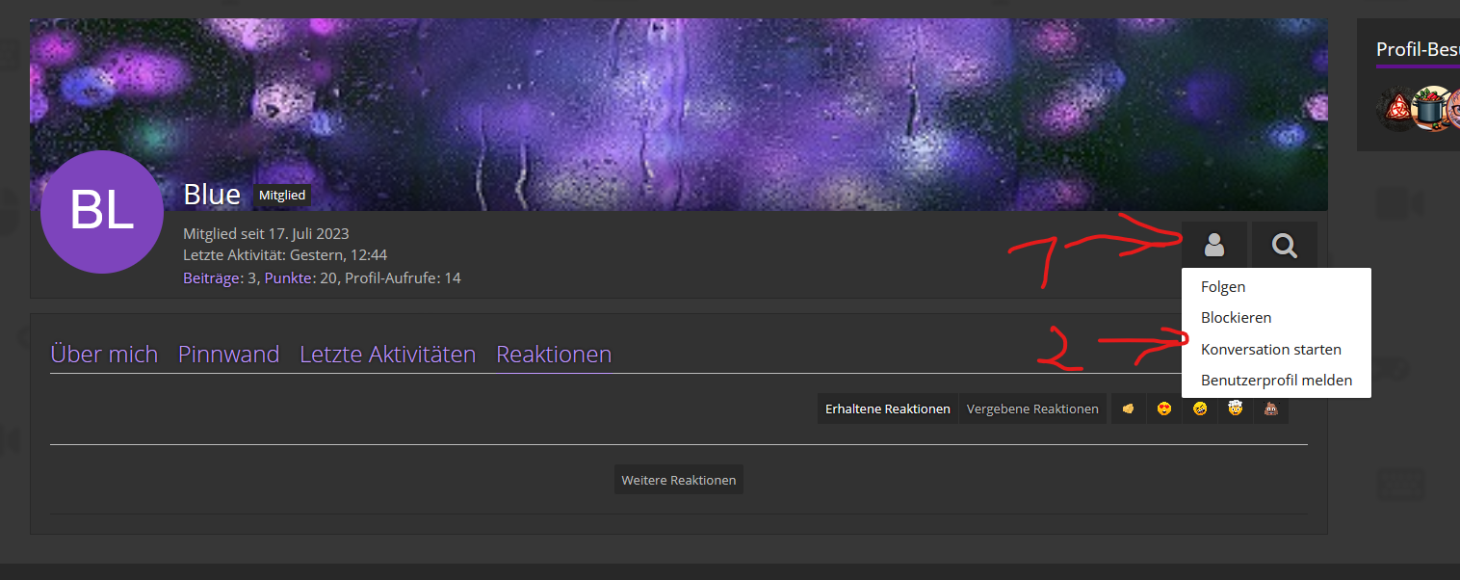Open the red triquetra visitor avatar
The width and height of the screenshot is (1460, 580).
coord(1395,109)
